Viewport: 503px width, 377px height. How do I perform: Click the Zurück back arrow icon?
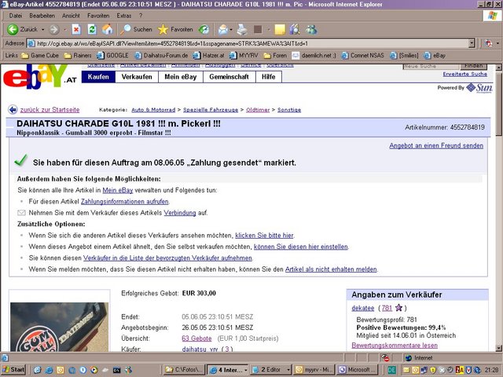click(x=11, y=29)
